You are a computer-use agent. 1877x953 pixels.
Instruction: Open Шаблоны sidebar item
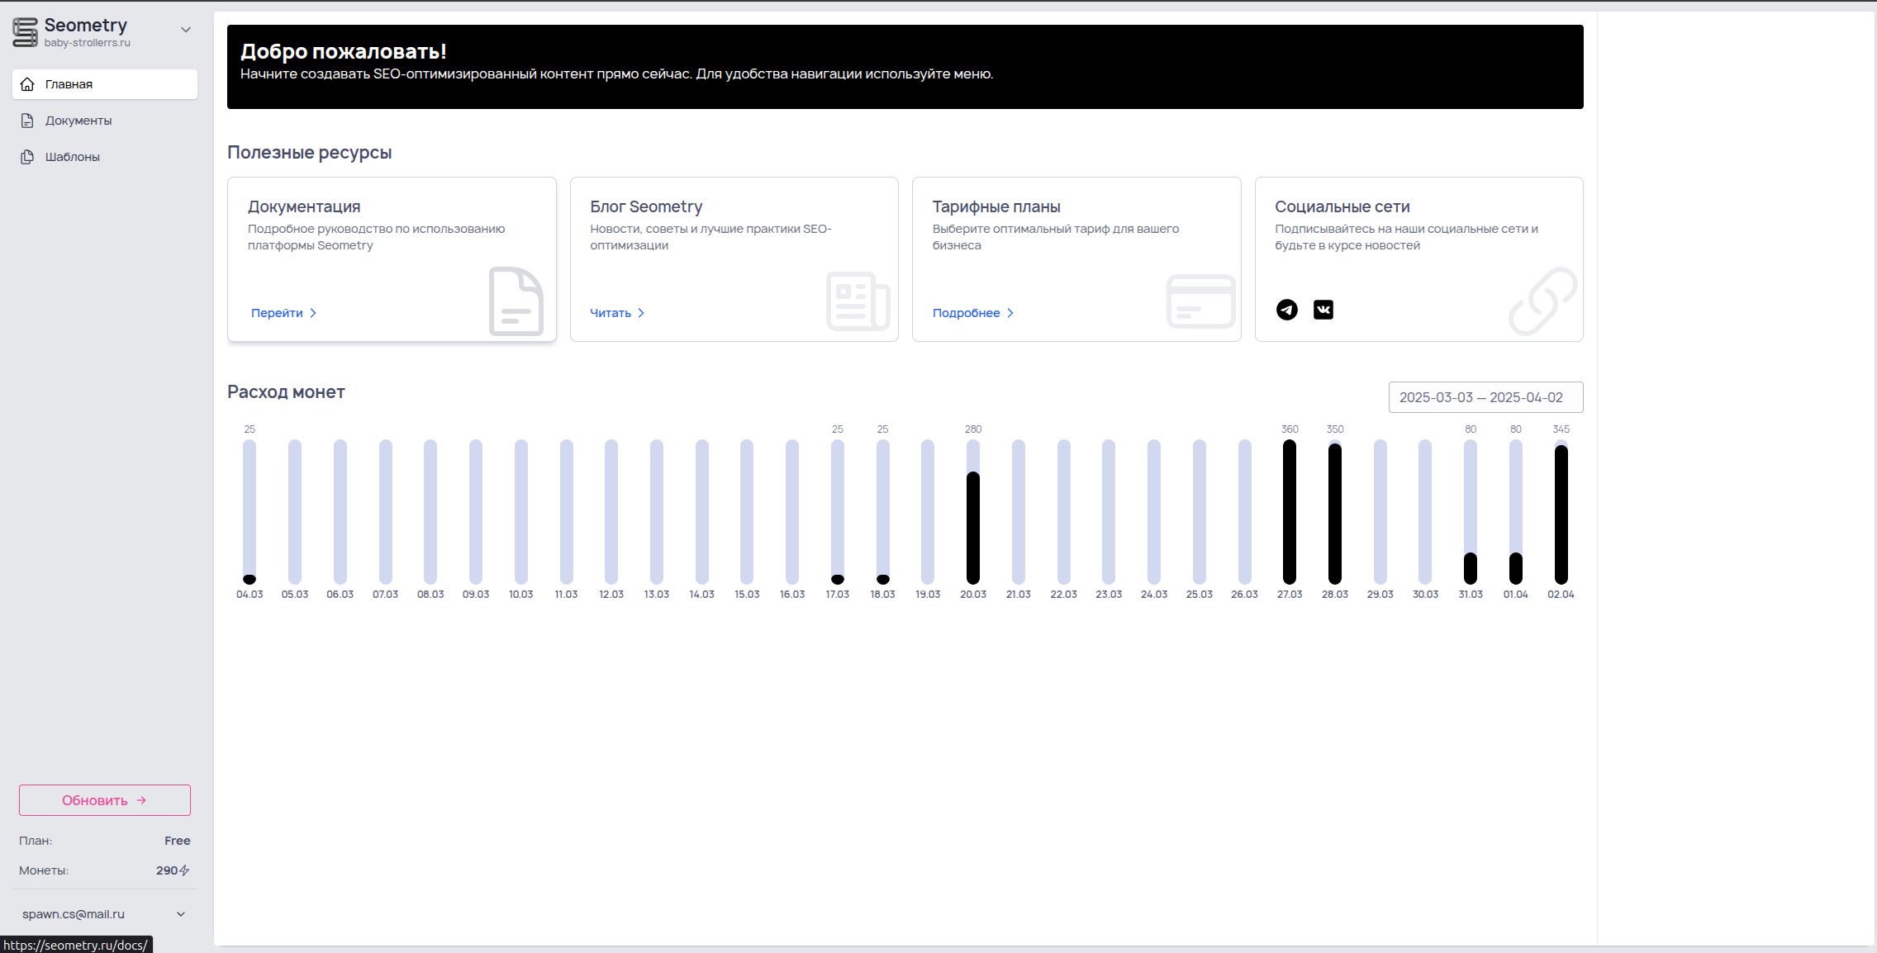[73, 157]
